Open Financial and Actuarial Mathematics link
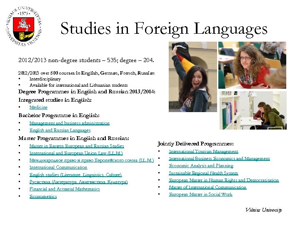This screenshot has width=300, height=225. (65, 189)
